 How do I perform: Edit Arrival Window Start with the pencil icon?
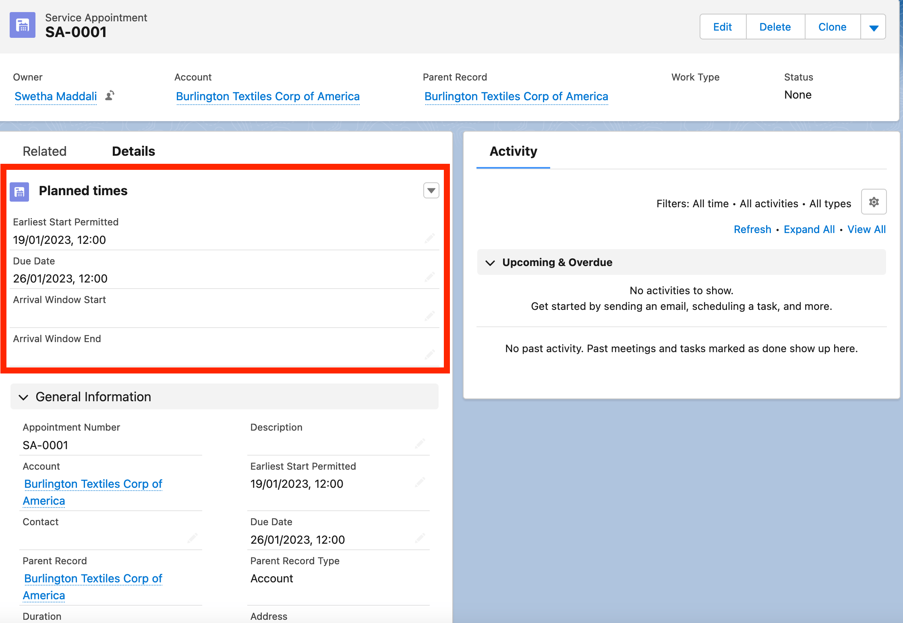pos(429,316)
